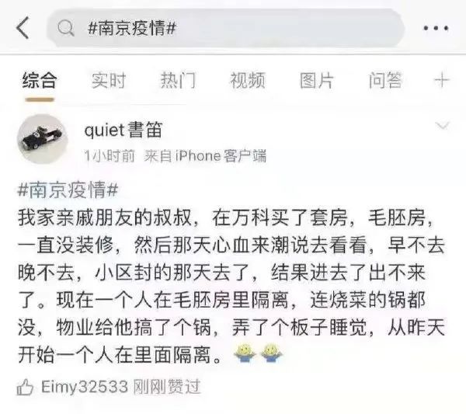
Task: Switch to the 实时 tab
Action: [x=109, y=81]
